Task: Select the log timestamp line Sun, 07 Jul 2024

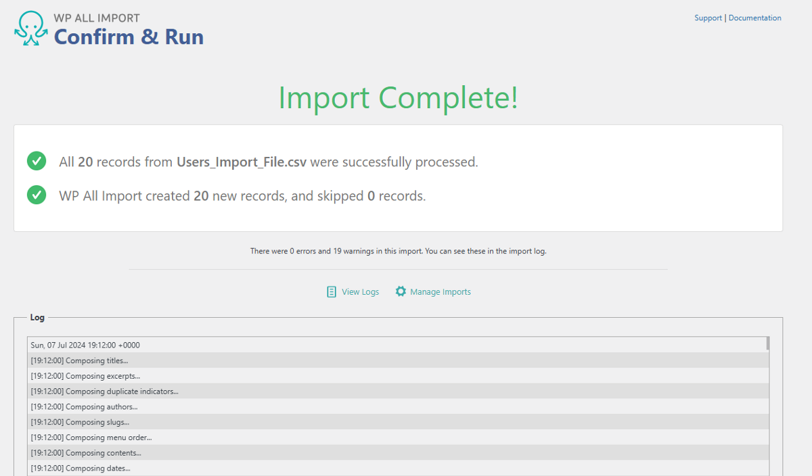Action: tap(85, 345)
